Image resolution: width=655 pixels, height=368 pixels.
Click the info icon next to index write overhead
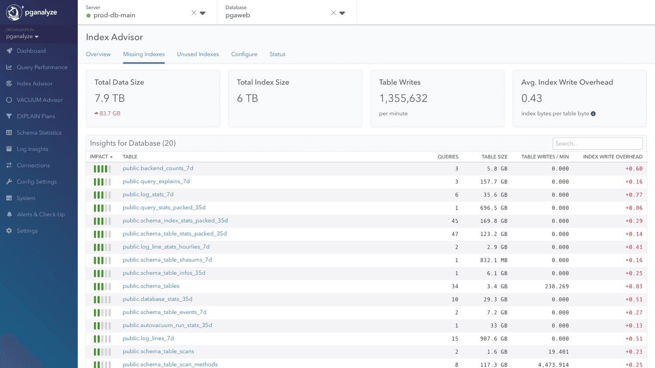coord(593,113)
